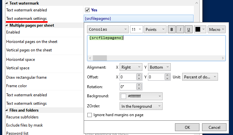Open the X alignment Right dropdown
Viewport: 233px width, 135px height.
point(131,67)
